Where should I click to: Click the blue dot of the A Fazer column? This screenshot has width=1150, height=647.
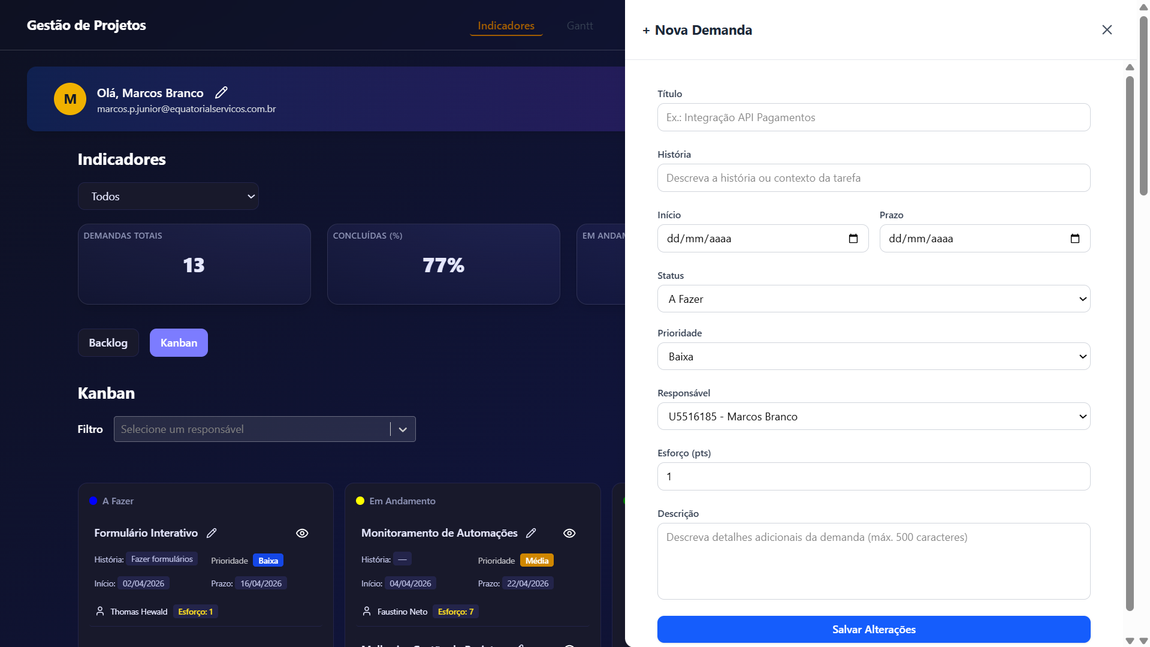pos(93,501)
